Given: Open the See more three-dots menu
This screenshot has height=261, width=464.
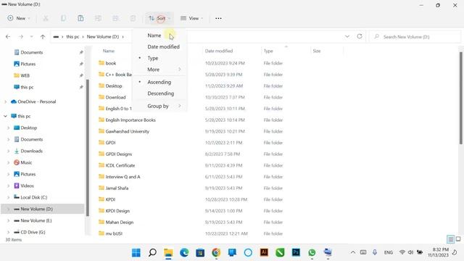Looking at the screenshot, I should point(218,18).
